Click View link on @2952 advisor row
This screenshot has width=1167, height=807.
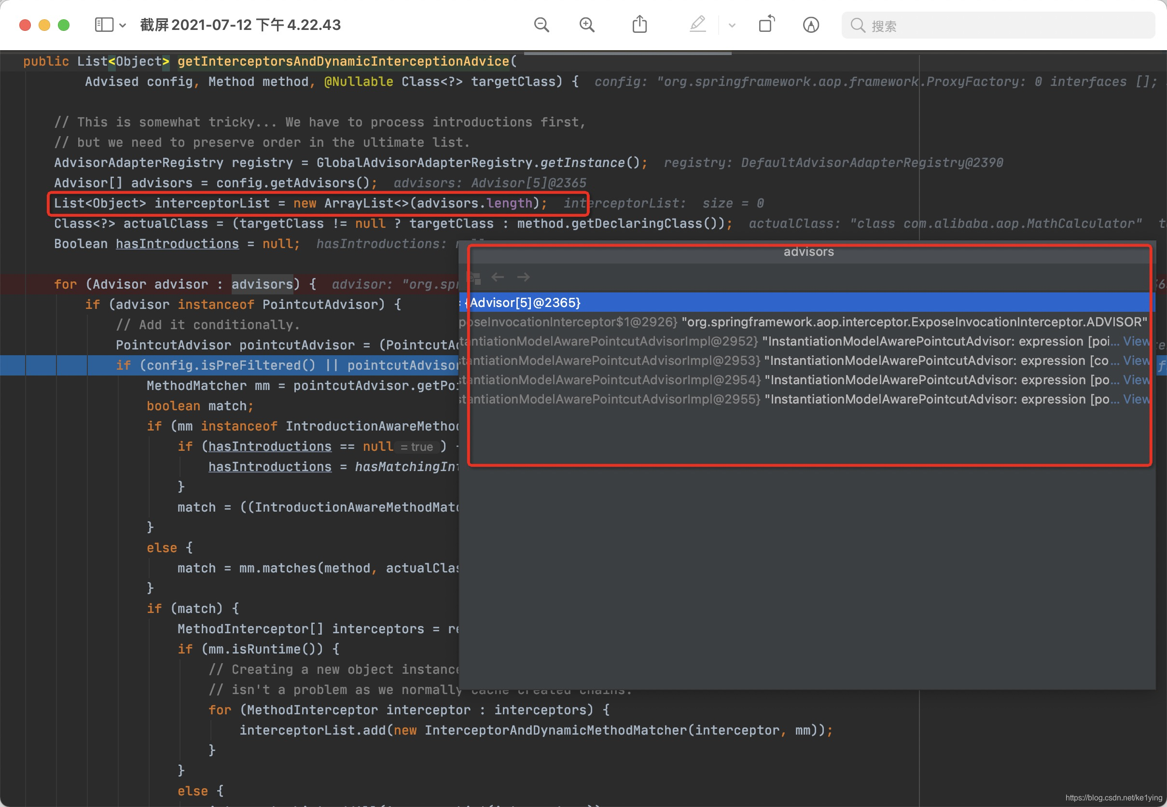pyautogui.click(x=1136, y=341)
